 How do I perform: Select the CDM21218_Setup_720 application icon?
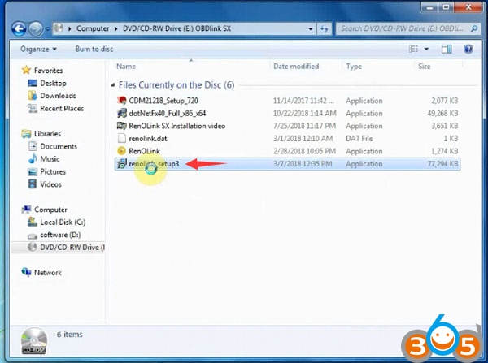[x=122, y=101]
